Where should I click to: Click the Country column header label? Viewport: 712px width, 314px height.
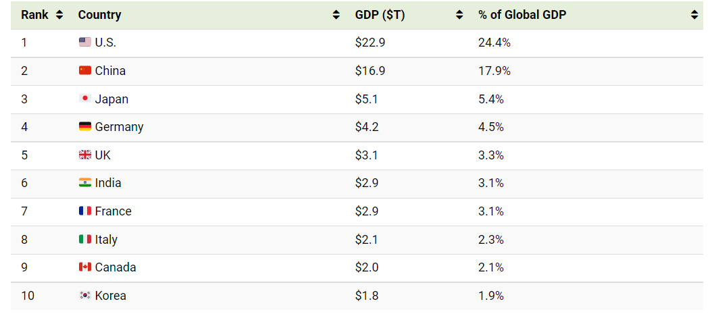point(101,15)
